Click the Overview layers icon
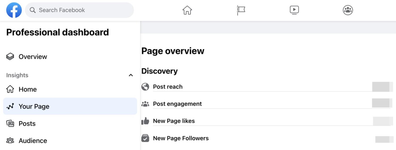The width and height of the screenshot is (396, 150). coord(10,56)
